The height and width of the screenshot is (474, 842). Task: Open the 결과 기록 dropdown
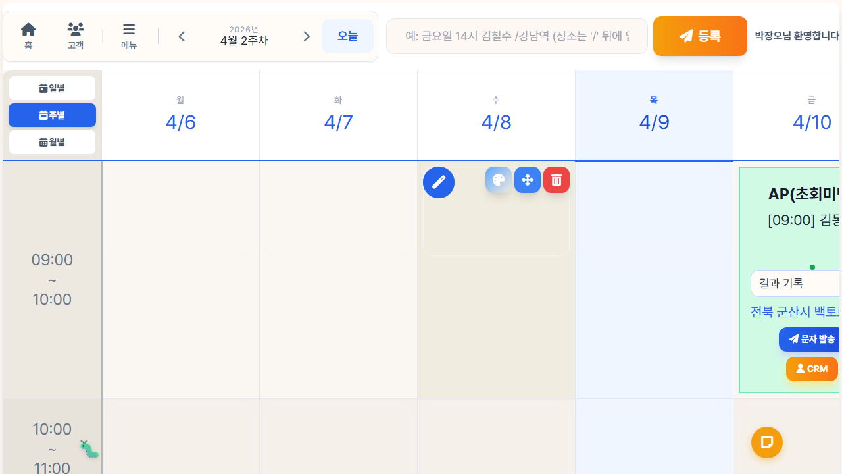pos(796,283)
